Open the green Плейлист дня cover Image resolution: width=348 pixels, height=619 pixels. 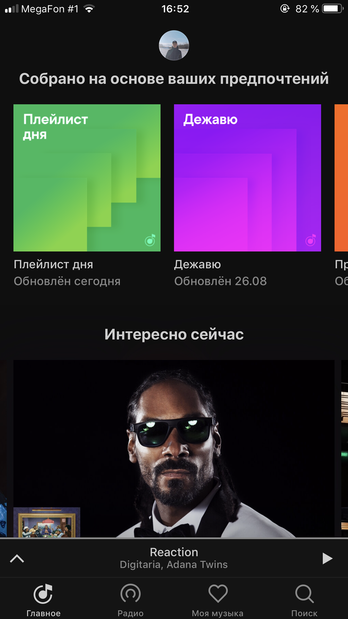pyautogui.click(x=87, y=178)
